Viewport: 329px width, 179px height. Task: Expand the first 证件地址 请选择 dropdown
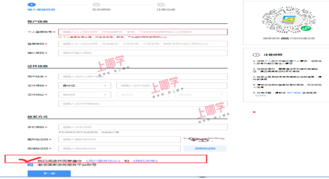click(x=85, y=95)
